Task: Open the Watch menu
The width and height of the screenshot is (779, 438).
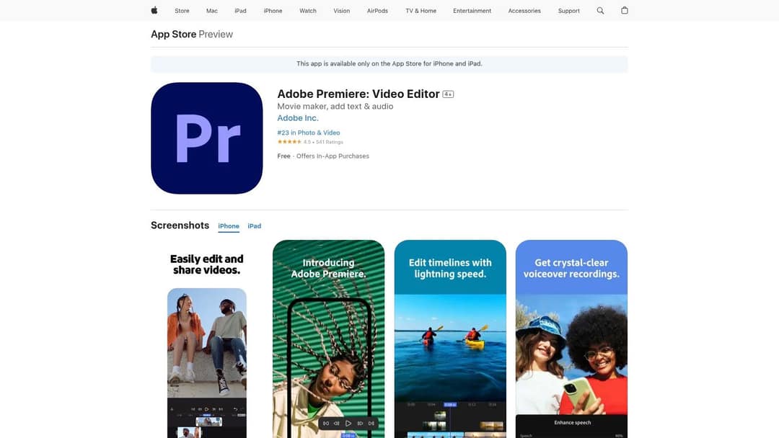Action: pyautogui.click(x=308, y=10)
